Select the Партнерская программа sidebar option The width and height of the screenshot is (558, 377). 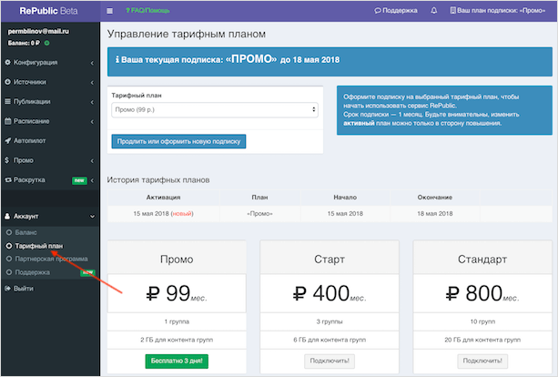(51, 259)
